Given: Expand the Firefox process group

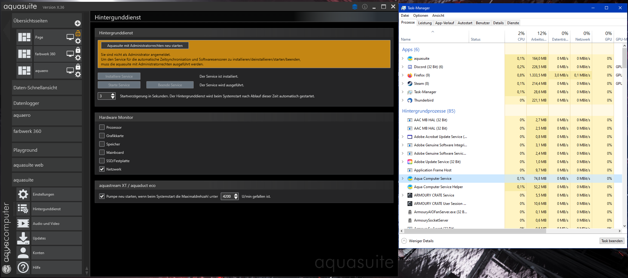Looking at the screenshot, I should point(403,75).
